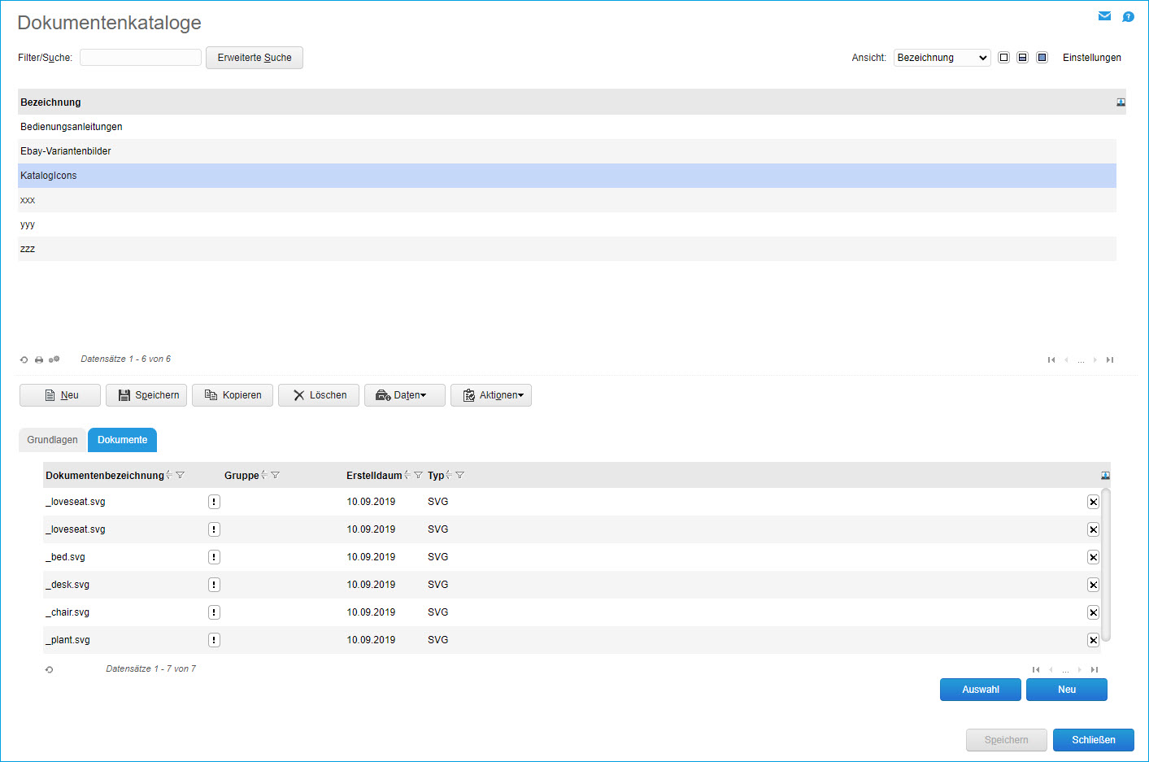The height and width of the screenshot is (762, 1149).
Task: Open the mail envelope icon at top right
Action: coord(1104,16)
